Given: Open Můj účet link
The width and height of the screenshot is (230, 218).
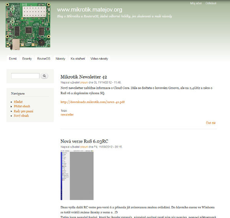Looking at the screenshot, I should point(196,3).
